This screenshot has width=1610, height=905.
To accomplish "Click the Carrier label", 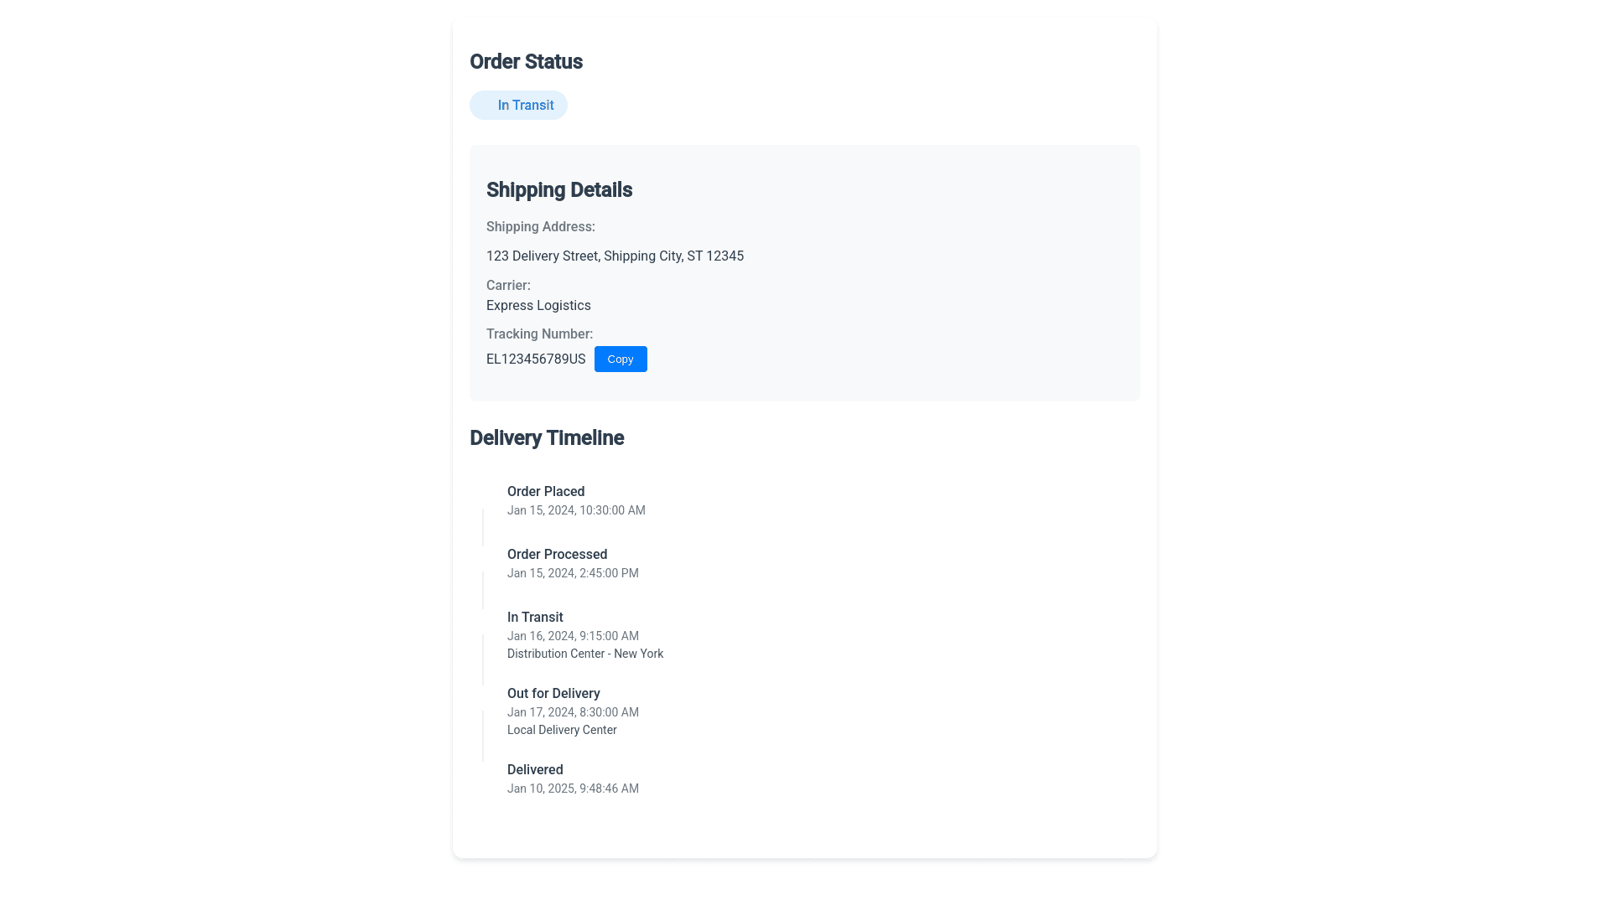I will pos(508,285).
